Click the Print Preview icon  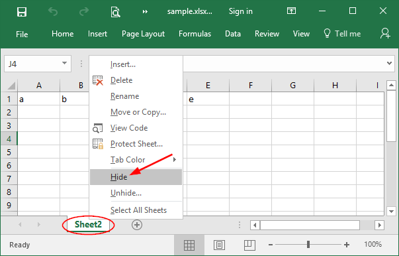115,12
